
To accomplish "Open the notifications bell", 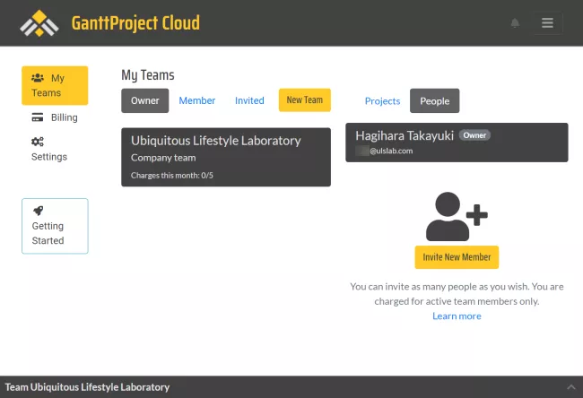I will click(x=515, y=23).
